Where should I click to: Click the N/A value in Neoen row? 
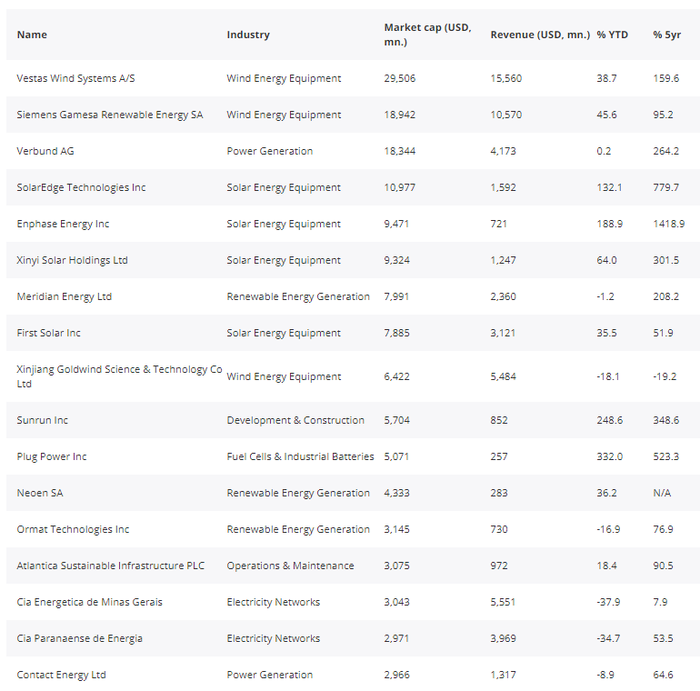coord(663,493)
